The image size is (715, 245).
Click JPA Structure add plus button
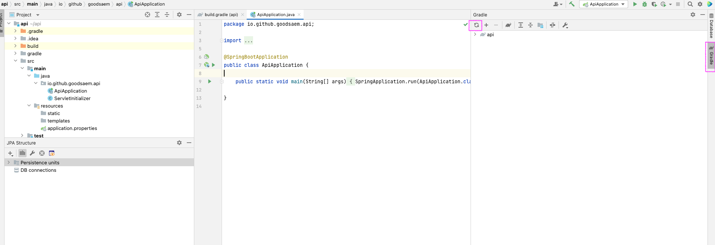point(10,153)
